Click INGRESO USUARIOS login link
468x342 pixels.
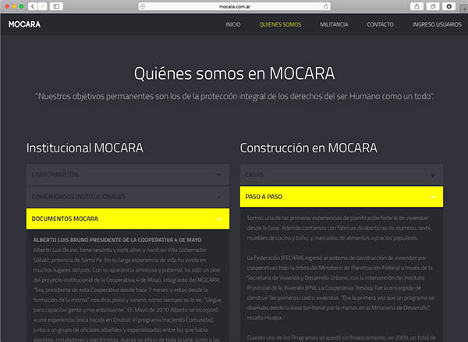pyautogui.click(x=438, y=24)
